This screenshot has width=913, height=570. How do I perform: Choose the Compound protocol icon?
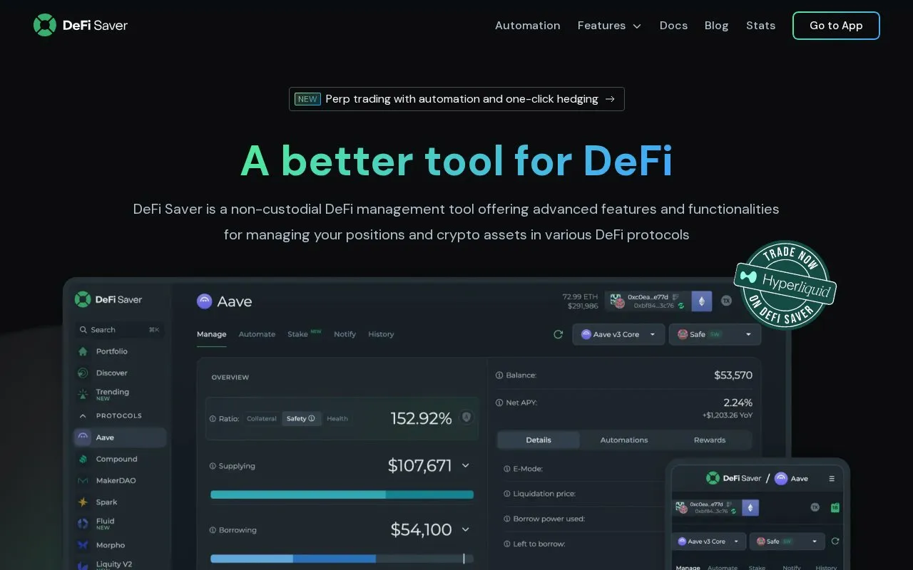[x=83, y=459]
